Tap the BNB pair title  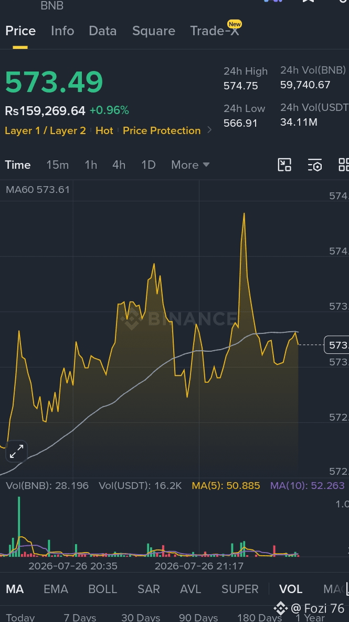[52, 6]
